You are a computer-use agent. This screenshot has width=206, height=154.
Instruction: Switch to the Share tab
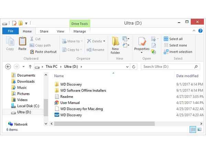pos(44,31)
